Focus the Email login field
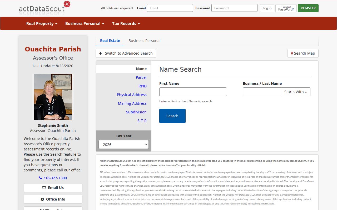Viewport: 337px width, 210px height. (170, 8)
